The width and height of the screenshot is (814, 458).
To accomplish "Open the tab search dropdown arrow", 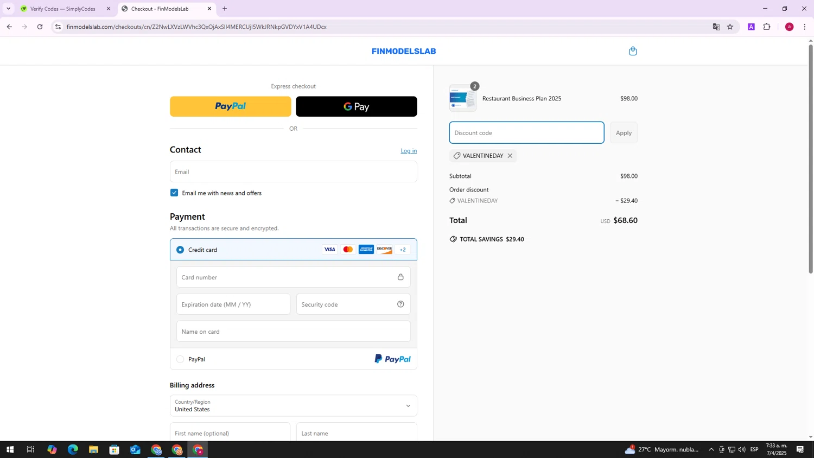I will 8,9.
